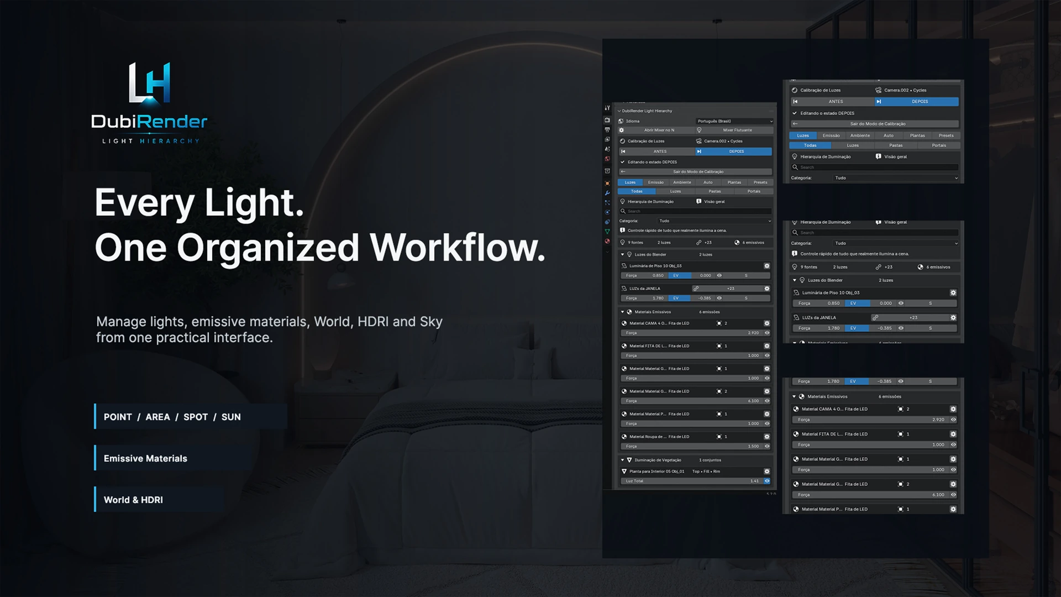Open Presets tab in top-right excerpt

(x=946, y=135)
